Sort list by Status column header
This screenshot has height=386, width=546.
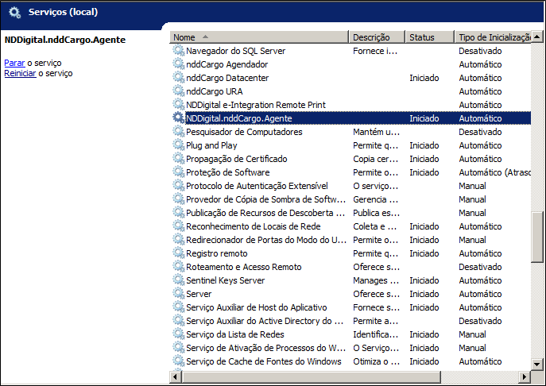coord(429,37)
